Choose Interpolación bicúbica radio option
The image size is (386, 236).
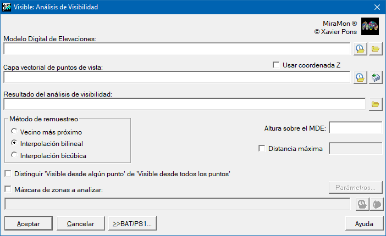[x=14, y=156]
